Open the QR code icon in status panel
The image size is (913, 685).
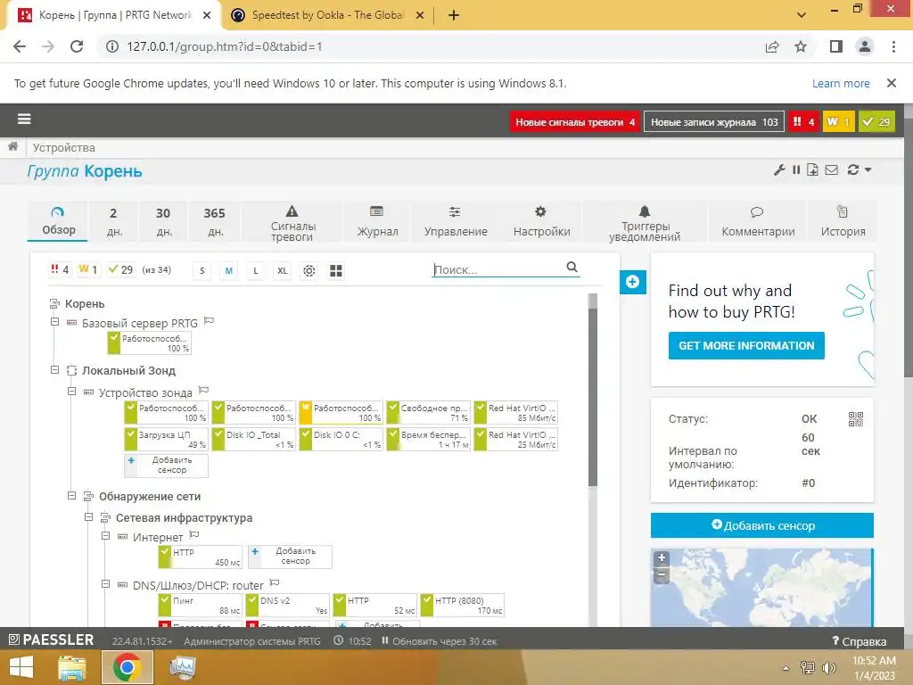coord(855,419)
